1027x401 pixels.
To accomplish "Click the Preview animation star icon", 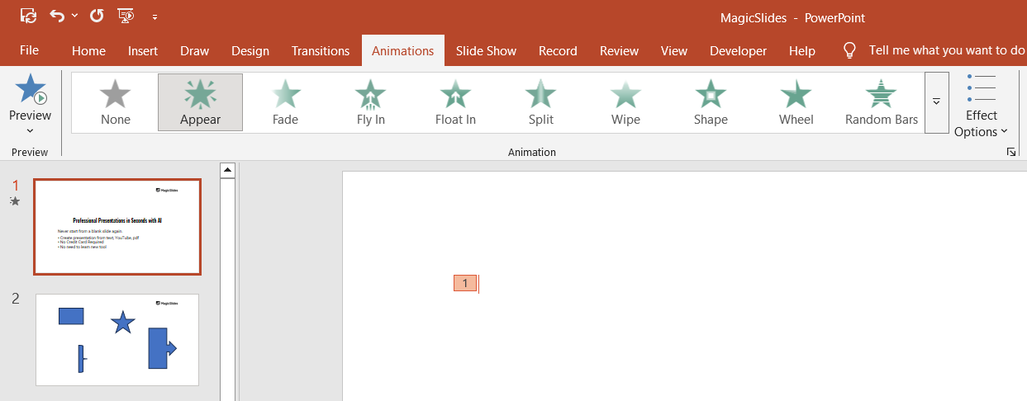I will (x=31, y=89).
